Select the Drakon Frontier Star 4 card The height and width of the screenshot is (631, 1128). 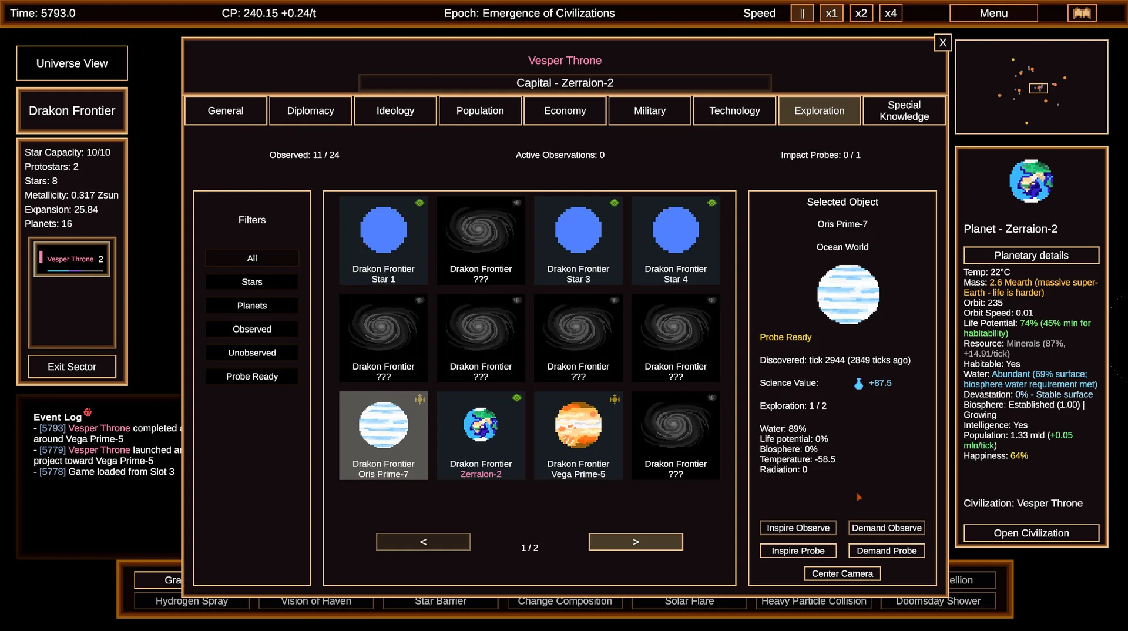676,241
